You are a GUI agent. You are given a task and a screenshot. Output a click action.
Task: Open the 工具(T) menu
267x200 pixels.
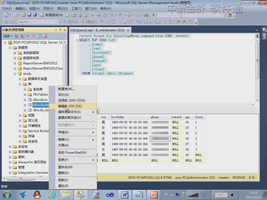tap(76, 9)
